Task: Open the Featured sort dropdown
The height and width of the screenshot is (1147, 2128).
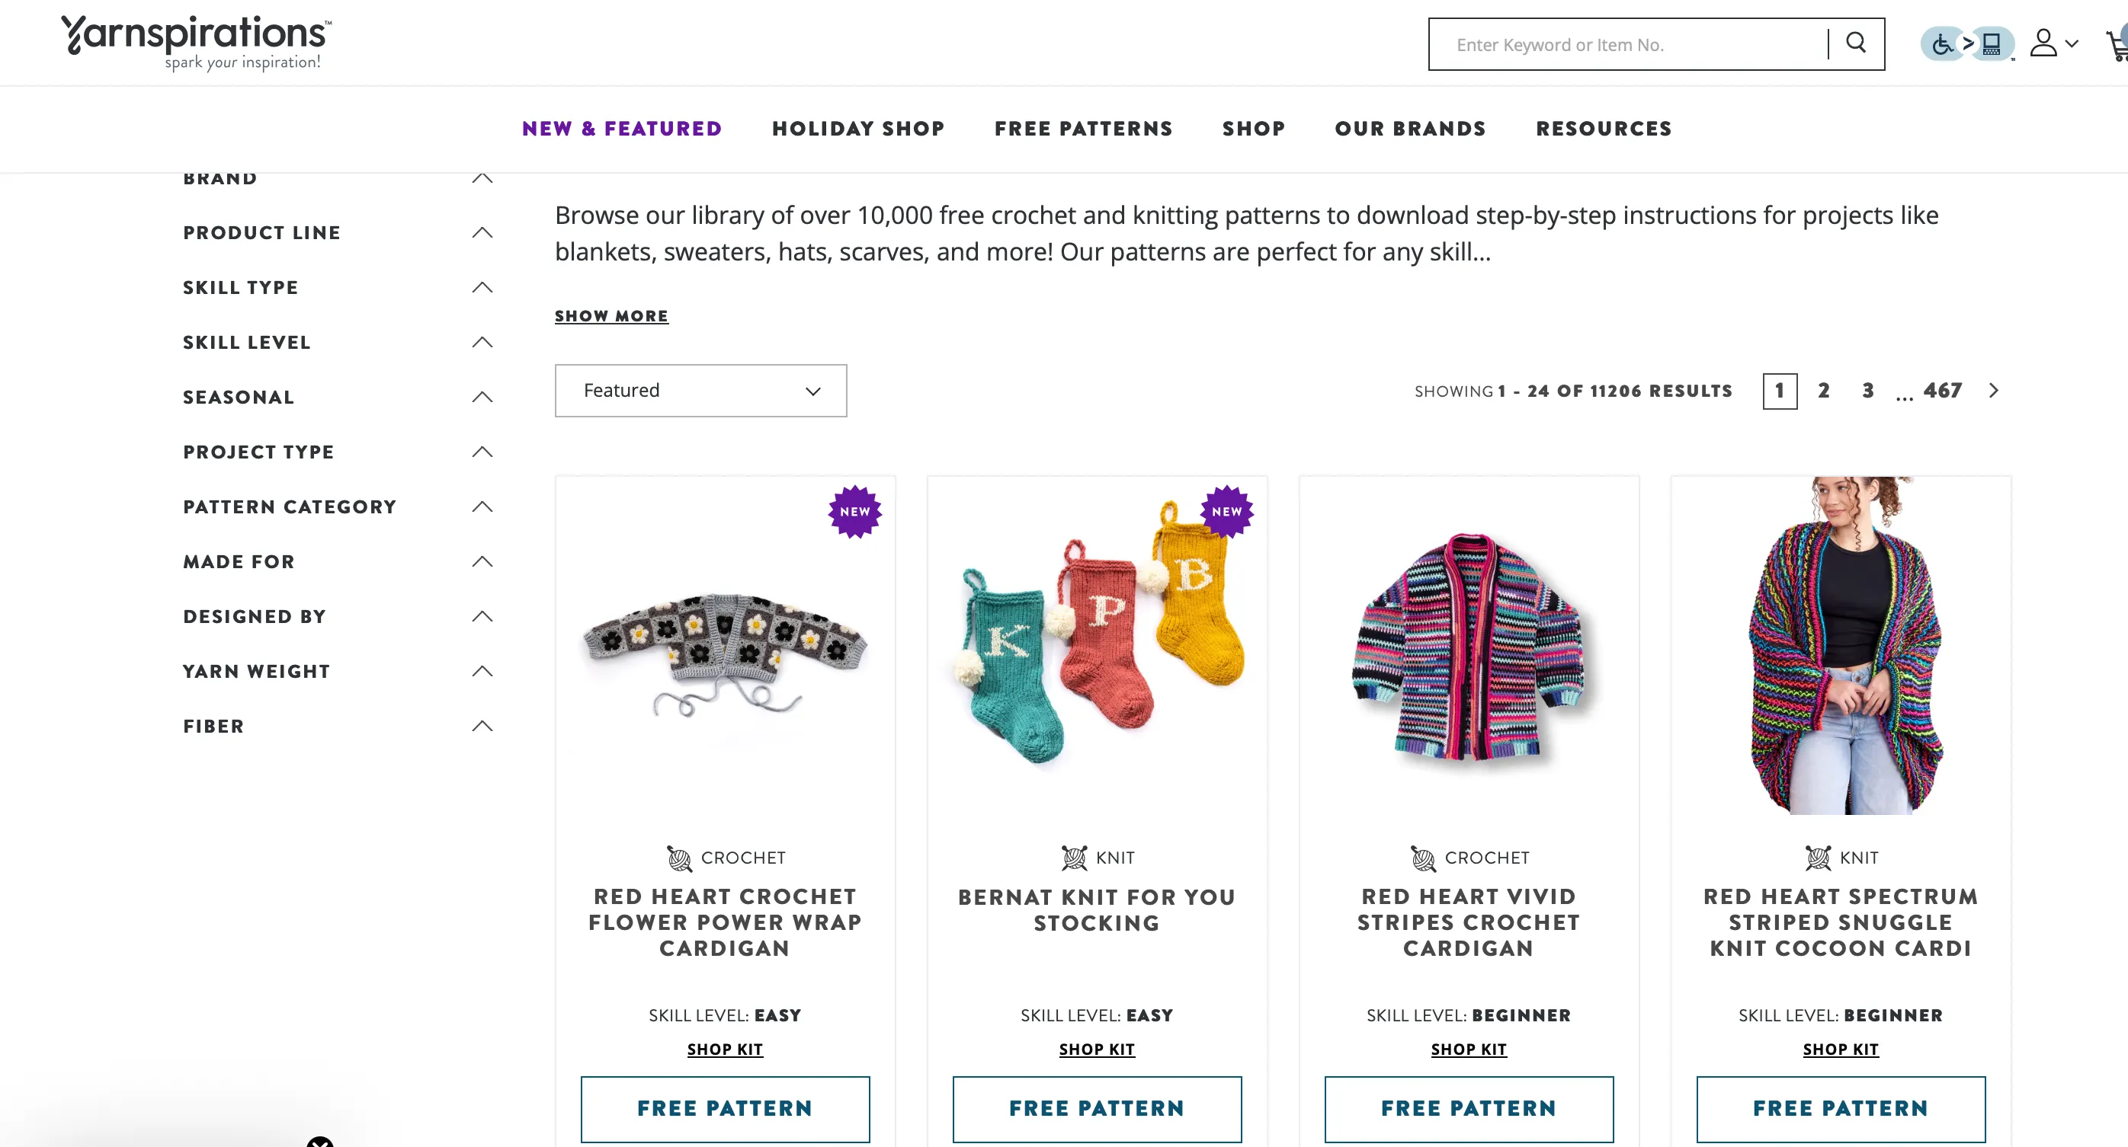Action: (700, 391)
